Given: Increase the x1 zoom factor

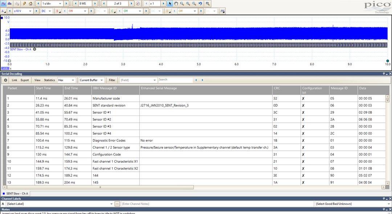Looking at the screenshot, I should 163,4.
